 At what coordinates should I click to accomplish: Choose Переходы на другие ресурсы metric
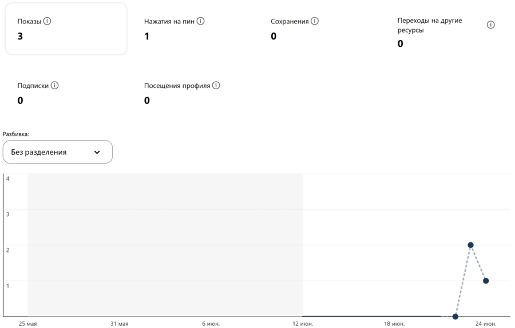430,31
